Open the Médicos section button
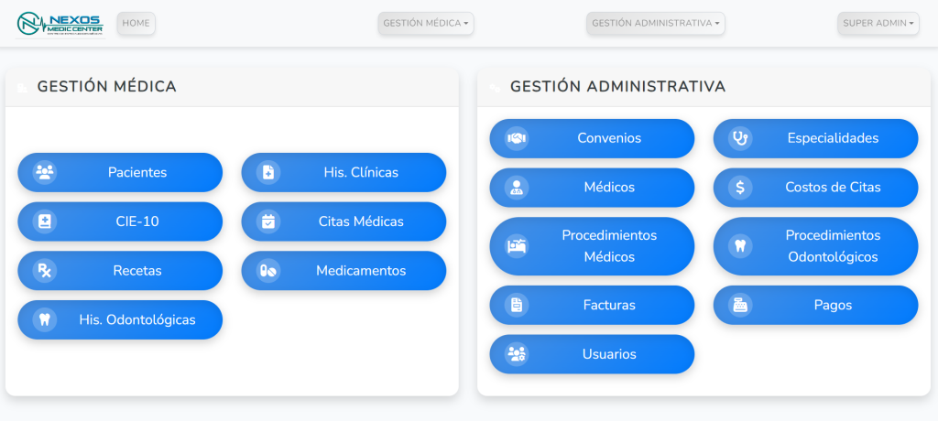The height and width of the screenshot is (421, 938). (592, 188)
